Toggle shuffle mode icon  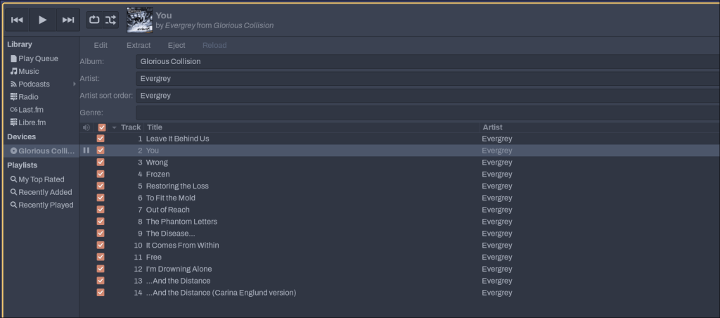(x=111, y=20)
